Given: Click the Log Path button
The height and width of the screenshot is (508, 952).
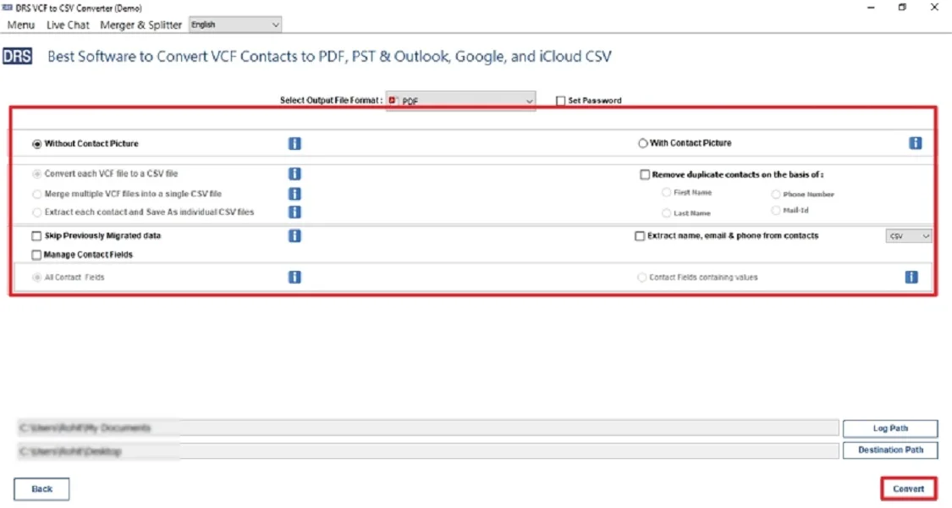Looking at the screenshot, I should tap(890, 428).
